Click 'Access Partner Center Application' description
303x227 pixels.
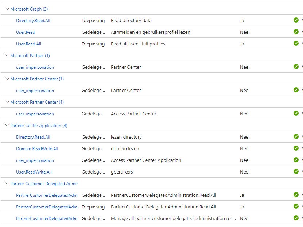pos(146,160)
